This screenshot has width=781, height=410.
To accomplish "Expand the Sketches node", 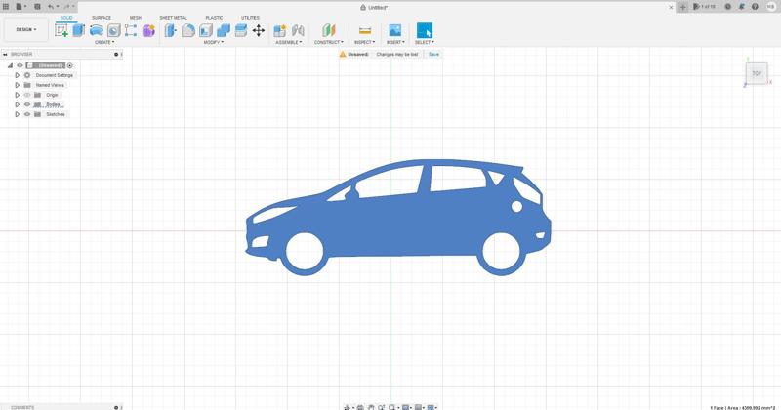I will click(17, 114).
